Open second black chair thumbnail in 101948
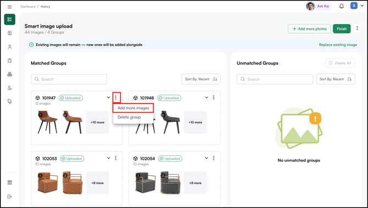Viewport: 368px width, 208px height. (171, 122)
